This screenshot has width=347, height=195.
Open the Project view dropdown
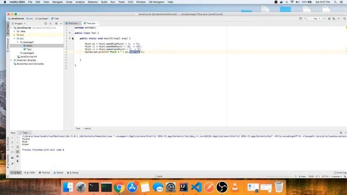point(19,23)
